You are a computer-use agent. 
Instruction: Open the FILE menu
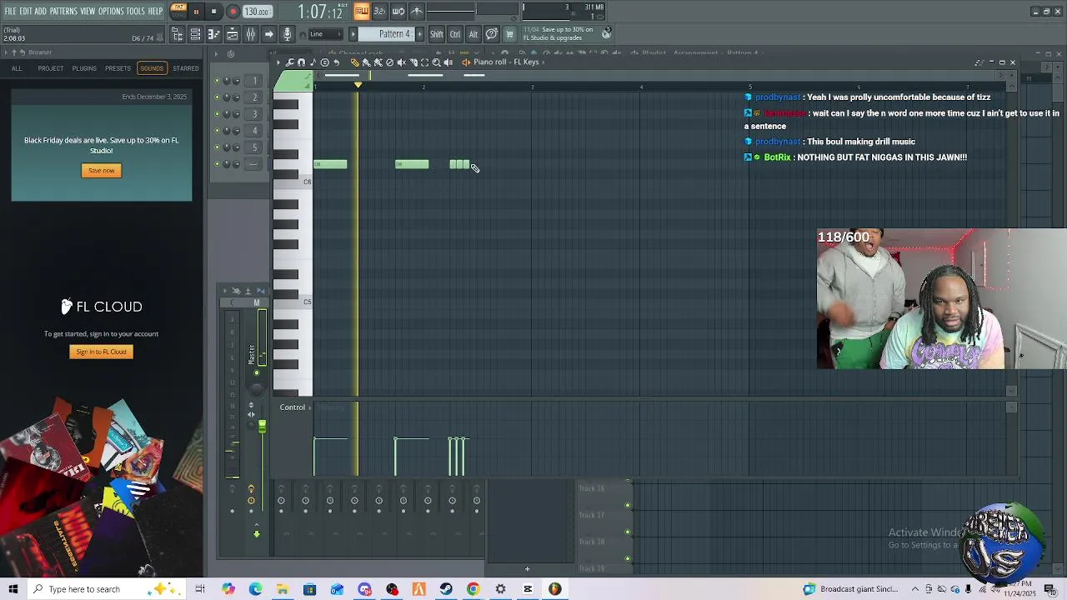tap(10, 11)
